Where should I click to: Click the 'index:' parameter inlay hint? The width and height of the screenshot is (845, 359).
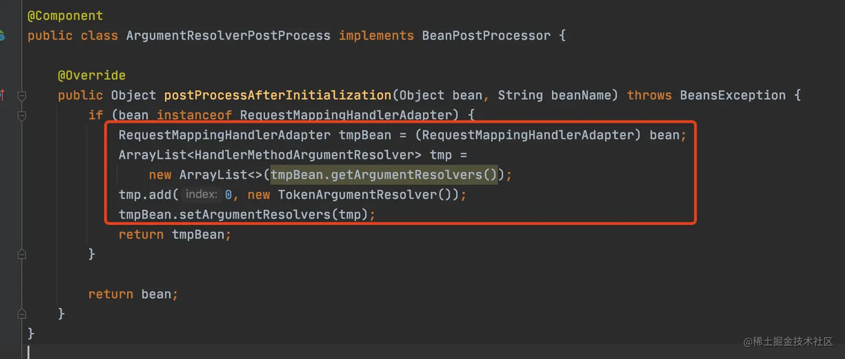201,195
